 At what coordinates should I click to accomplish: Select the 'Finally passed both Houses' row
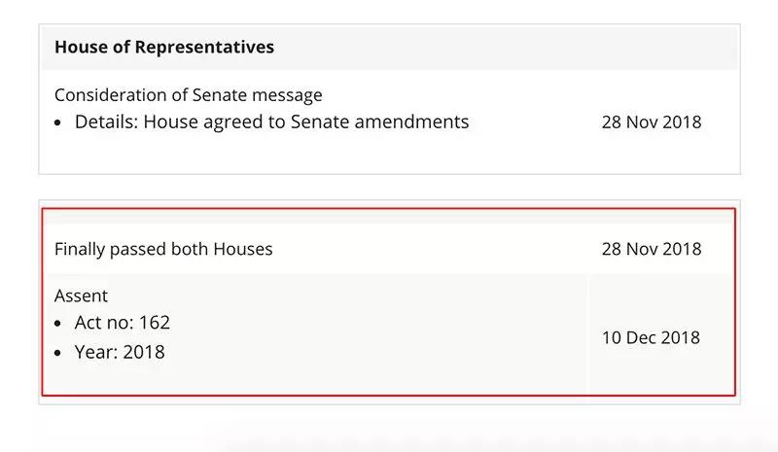pyautogui.click(x=388, y=249)
